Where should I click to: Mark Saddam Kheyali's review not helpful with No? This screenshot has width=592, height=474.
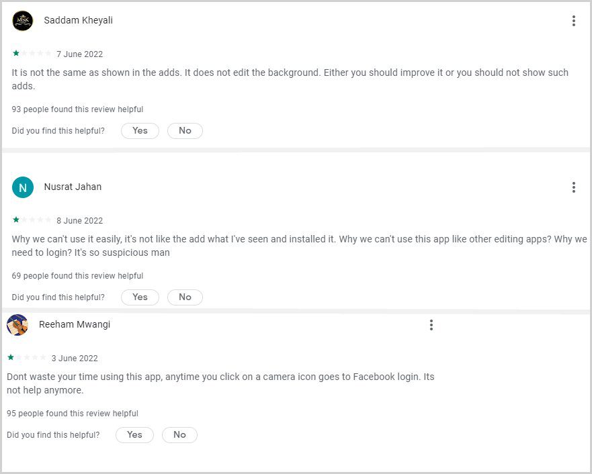click(185, 131)
